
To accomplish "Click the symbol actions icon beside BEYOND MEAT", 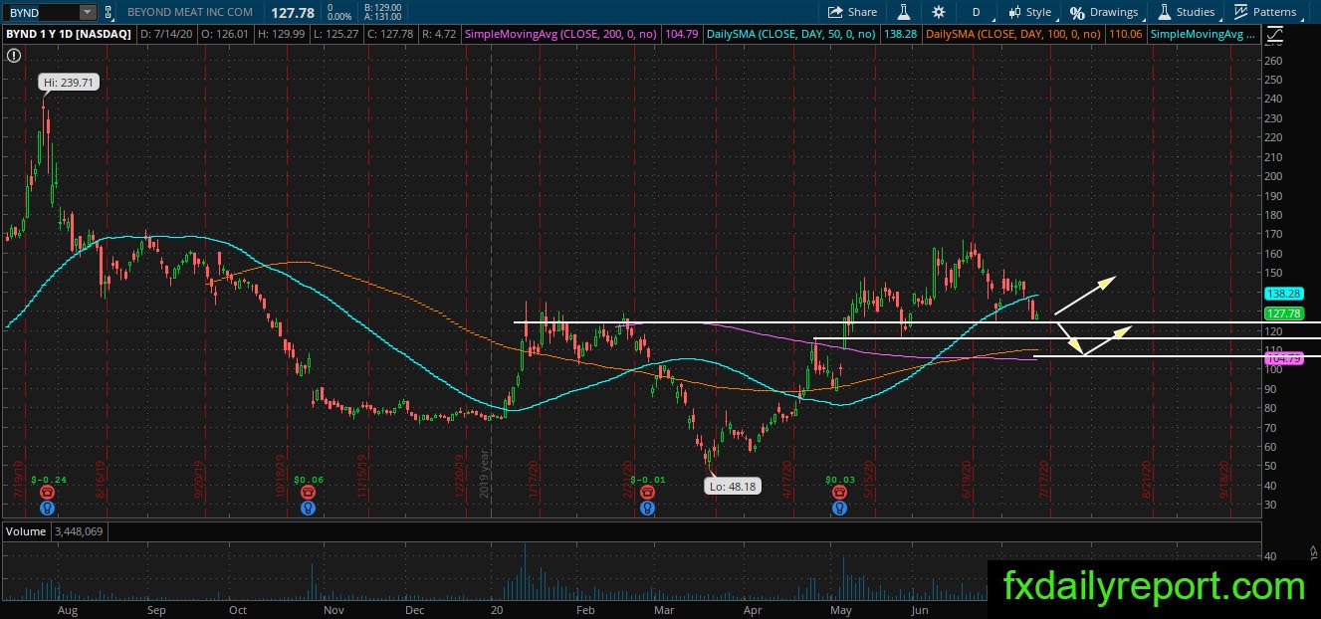I will coord(108,12).
